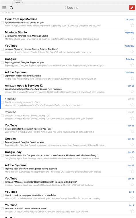Check the Amazon Apps & Services checkbox
The width and height of the screenshot is (136, 218).
2,89
